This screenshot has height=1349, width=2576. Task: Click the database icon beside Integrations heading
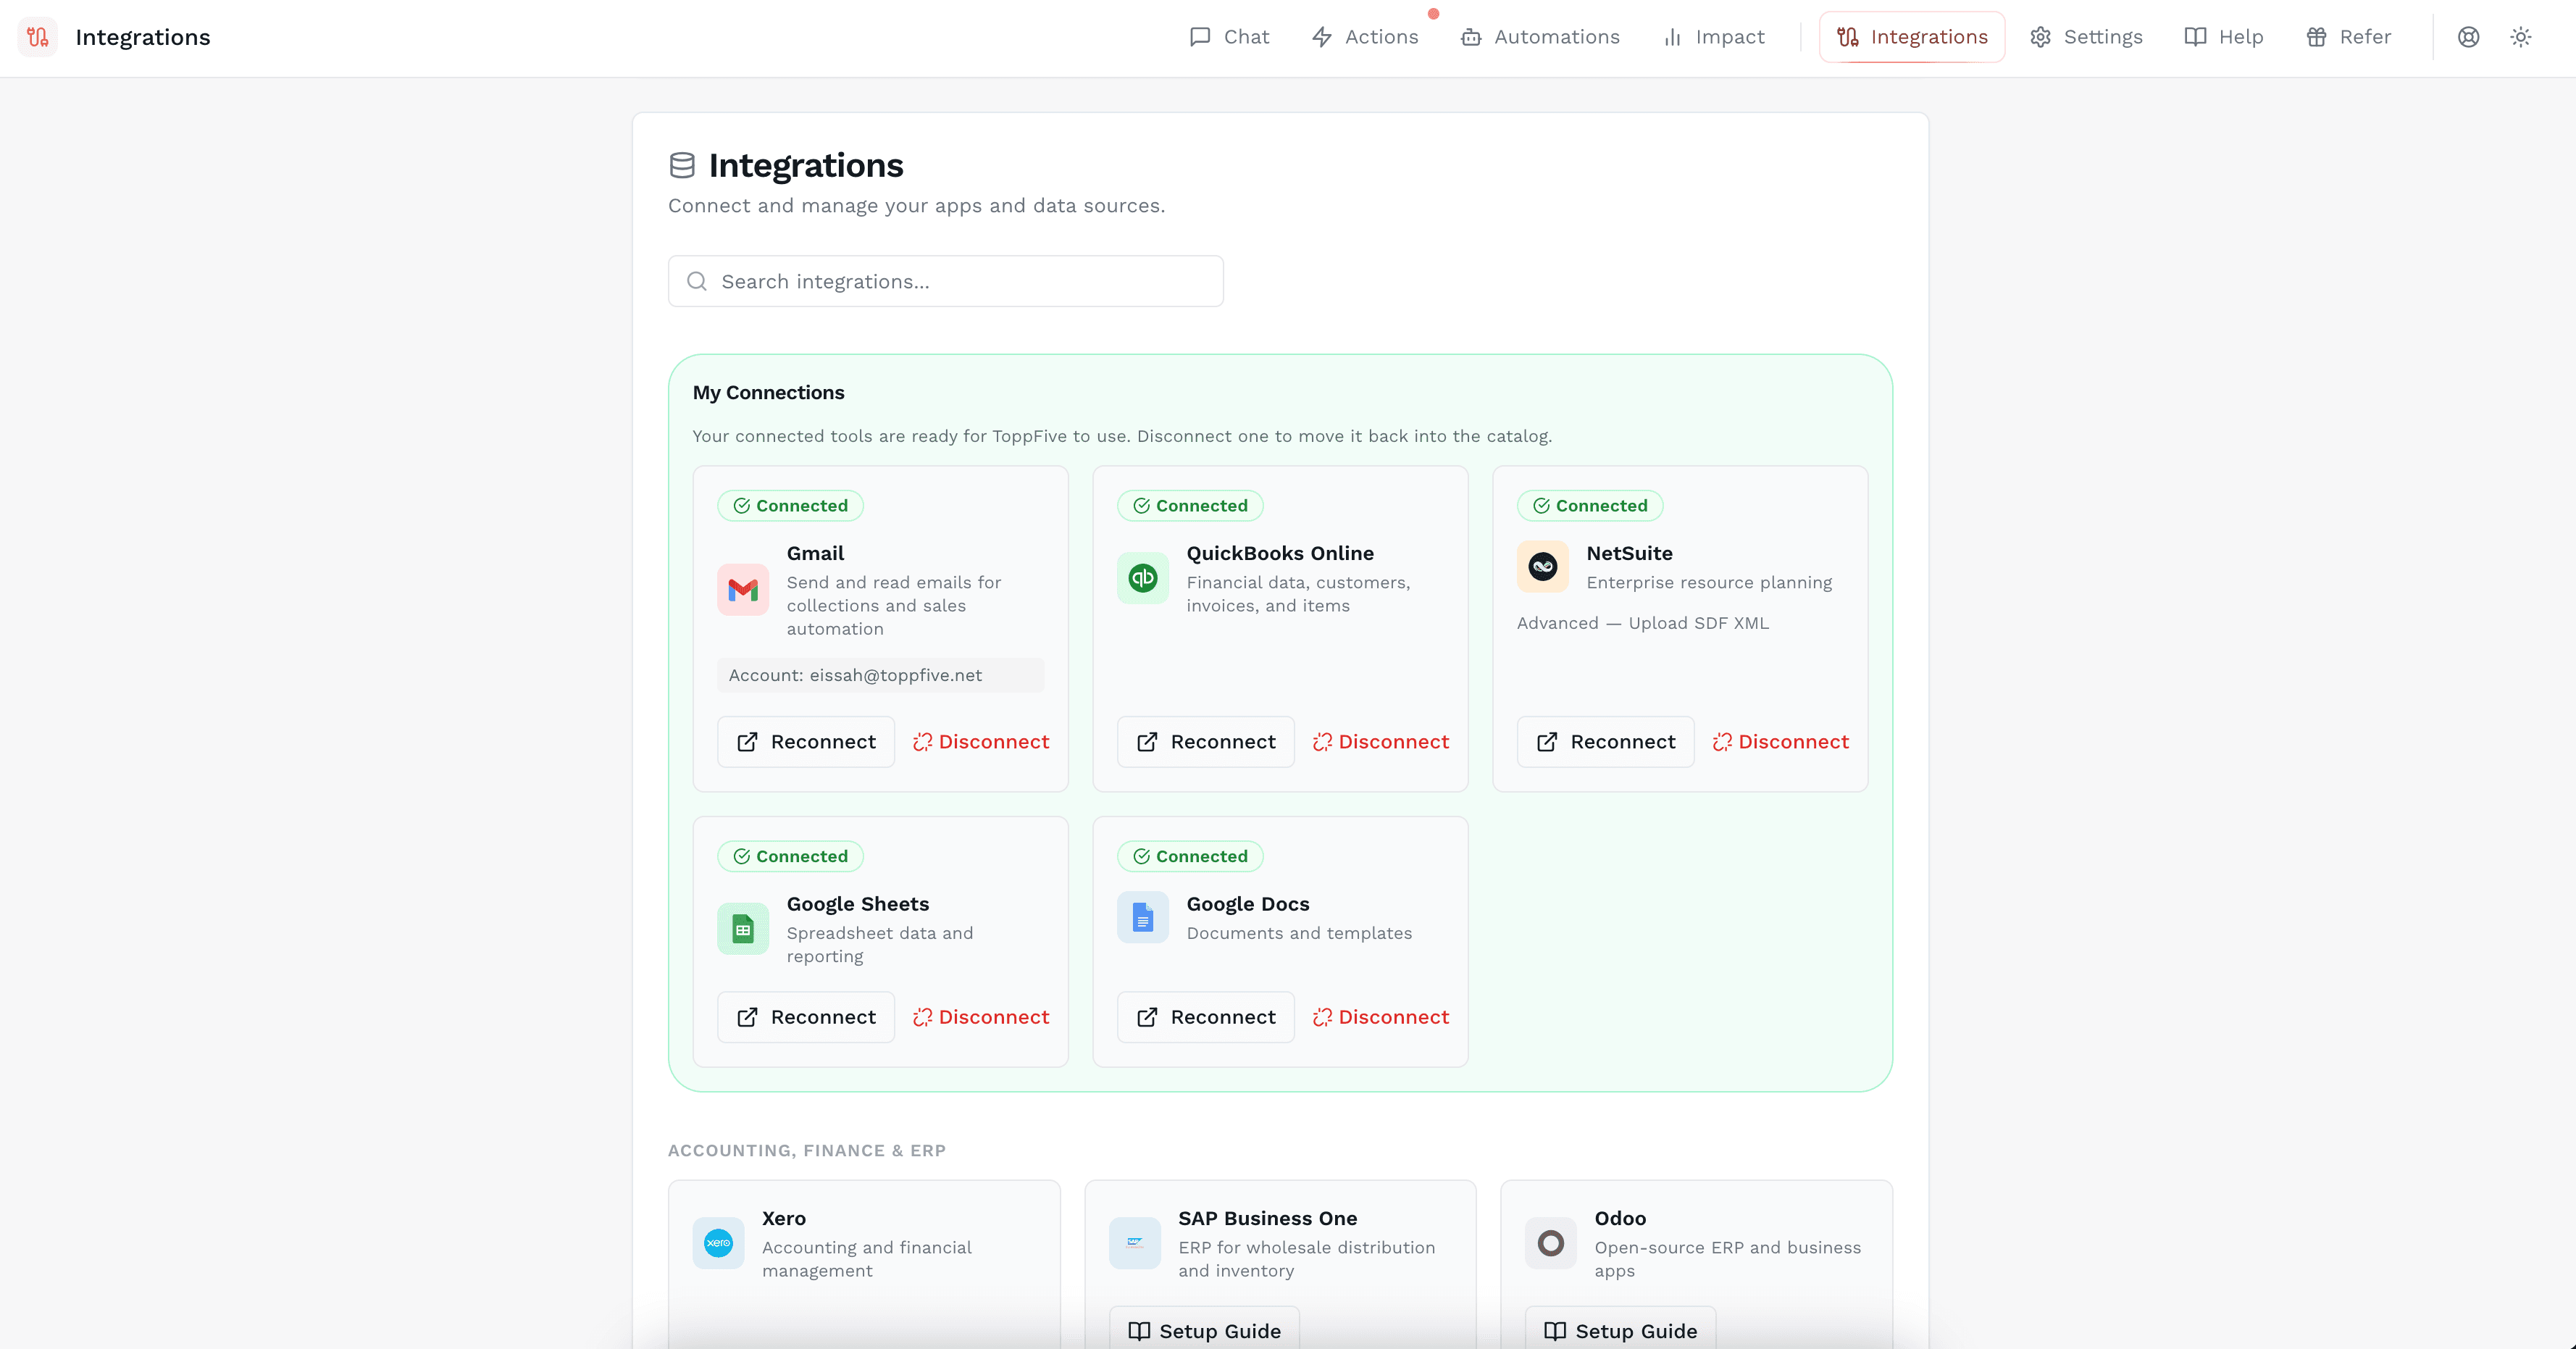click(x=682, y=165)
